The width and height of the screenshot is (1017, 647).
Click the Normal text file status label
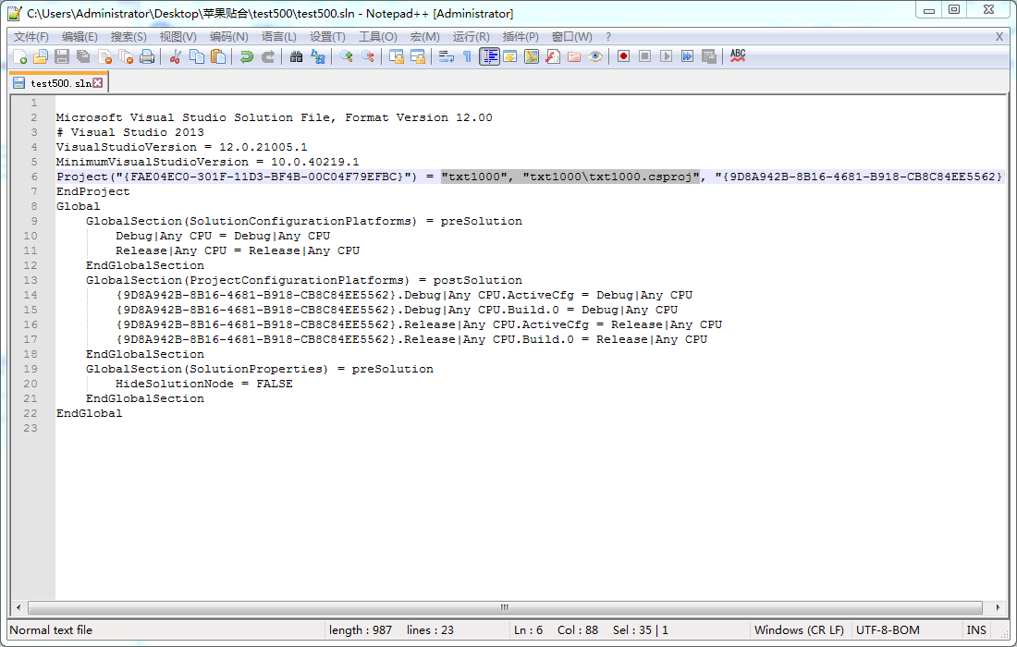pos(51,630)
